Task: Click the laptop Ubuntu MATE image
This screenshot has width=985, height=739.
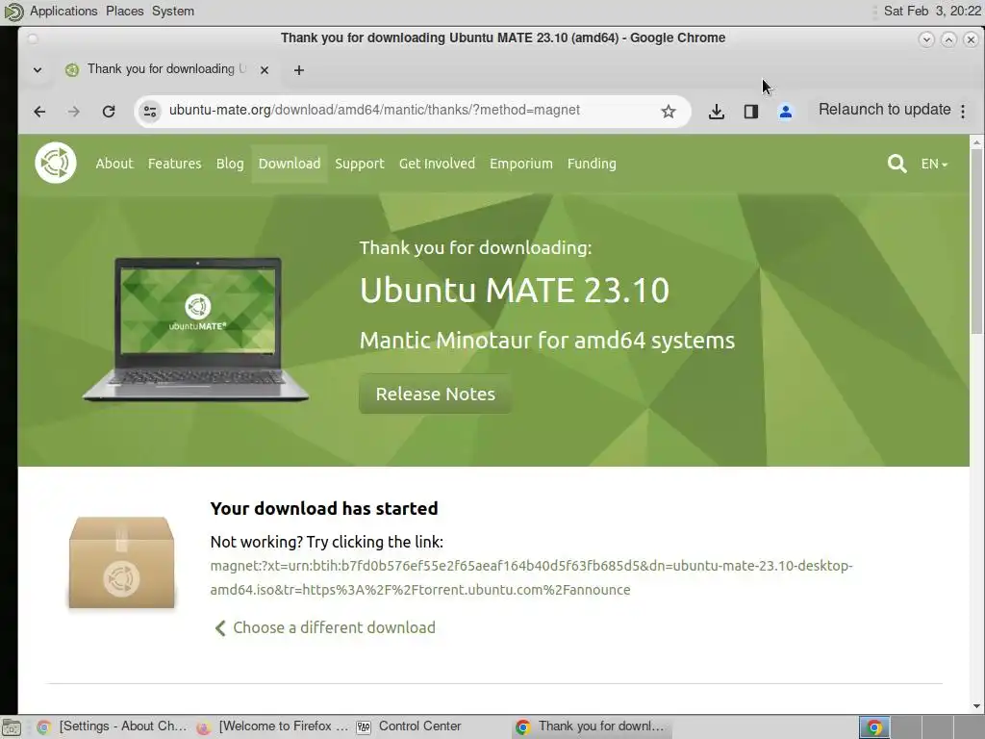Action: coord(196,329)
